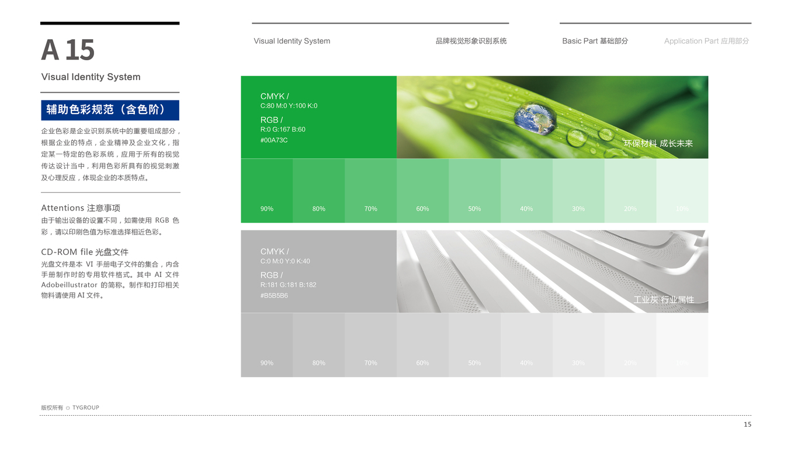This screenshot has width=798, height=449.
Task: Select the green 20% tint swatch
Action: (630, 191)
